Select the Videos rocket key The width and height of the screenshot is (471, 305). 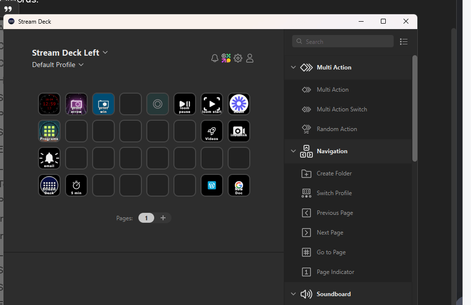click(x=212, y=131)
